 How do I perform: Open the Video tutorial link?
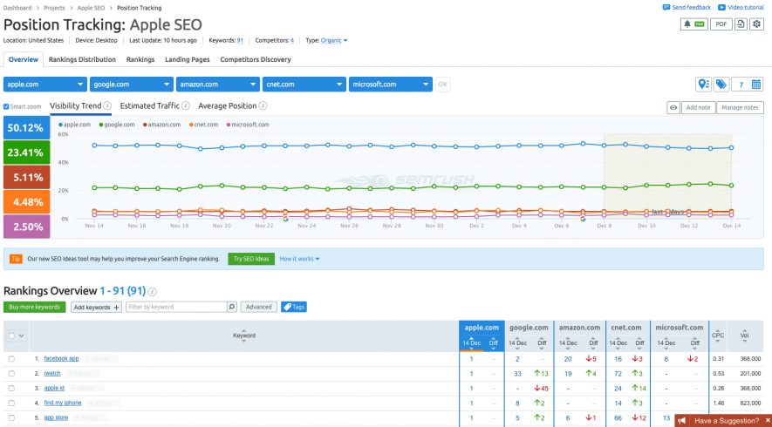(741, 7)
